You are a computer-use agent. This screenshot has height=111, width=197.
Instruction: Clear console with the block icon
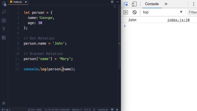135,12
